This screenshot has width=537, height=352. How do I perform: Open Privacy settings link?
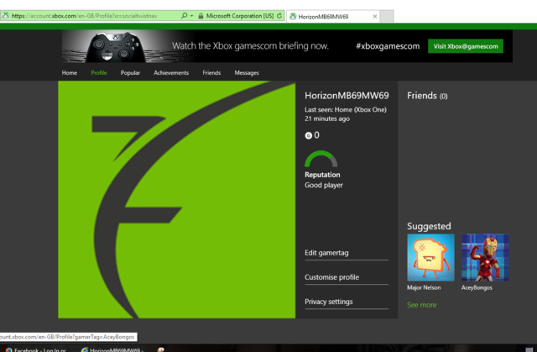pos(328,302)
